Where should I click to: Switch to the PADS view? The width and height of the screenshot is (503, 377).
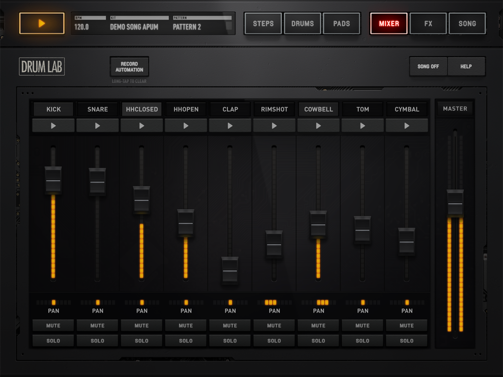tap(342, 23)
